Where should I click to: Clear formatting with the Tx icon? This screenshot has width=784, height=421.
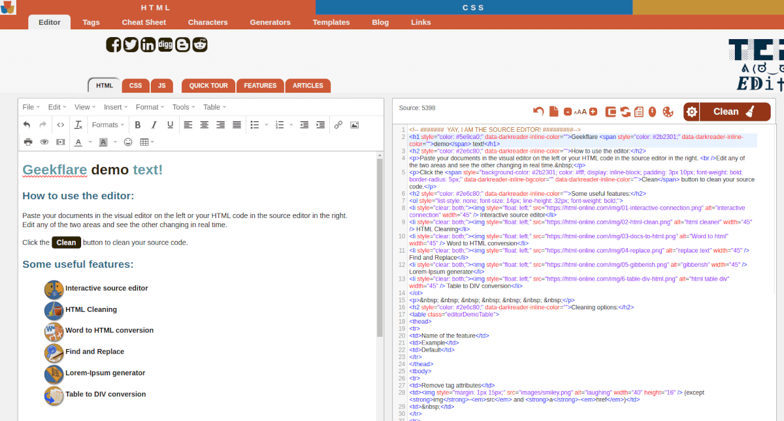click(x=78, y=125)
